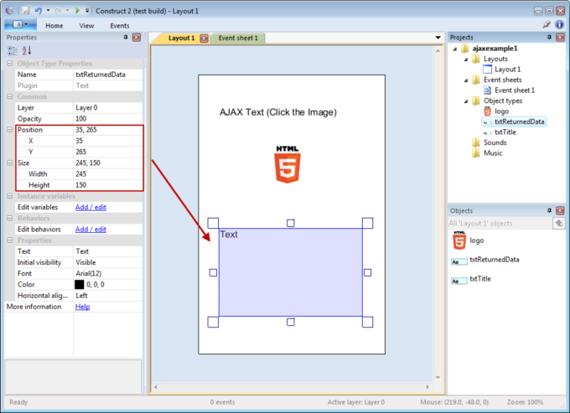570x413 pixels.
Task: Sort properties alphabetically with the A-Z icon
Action: click(x=27, y=50)
